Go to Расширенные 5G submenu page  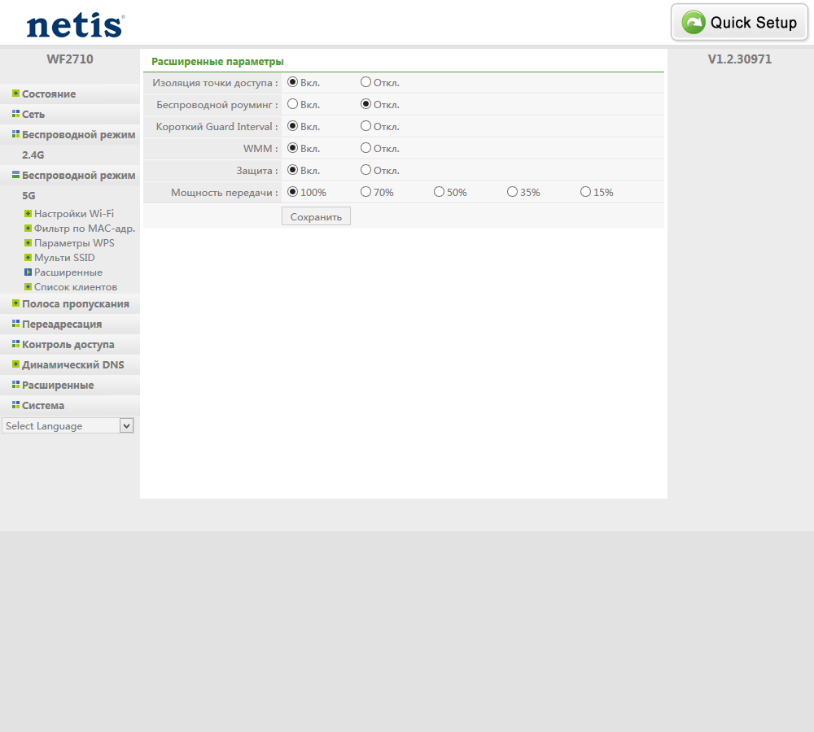68,272
